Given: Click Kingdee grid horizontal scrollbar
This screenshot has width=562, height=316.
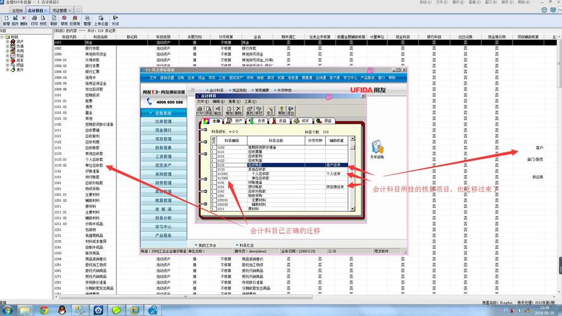Looking at the screenshot, I should pyautogui.click(x=185, y=296).
